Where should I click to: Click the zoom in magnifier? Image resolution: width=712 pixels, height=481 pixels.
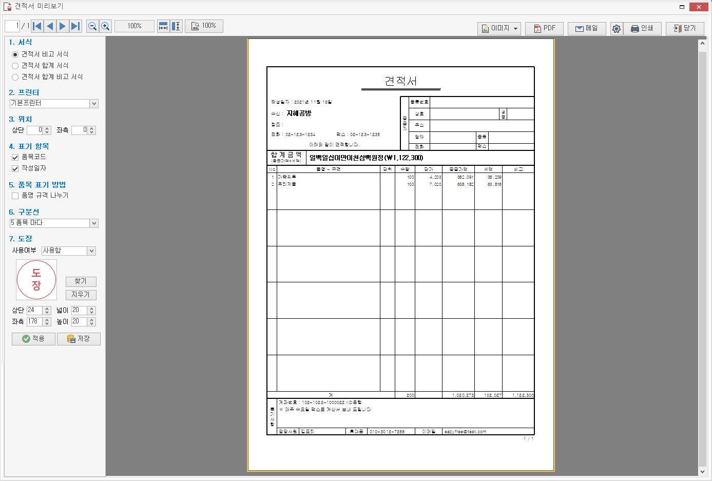[x=105, y=26]
